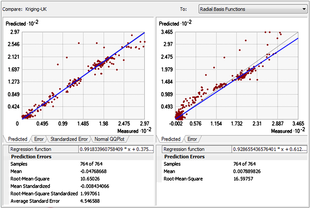Screen dimensions: 310x208
Task: Click the Kriging-UK predicted scatter plot
Action: point(83,75)
